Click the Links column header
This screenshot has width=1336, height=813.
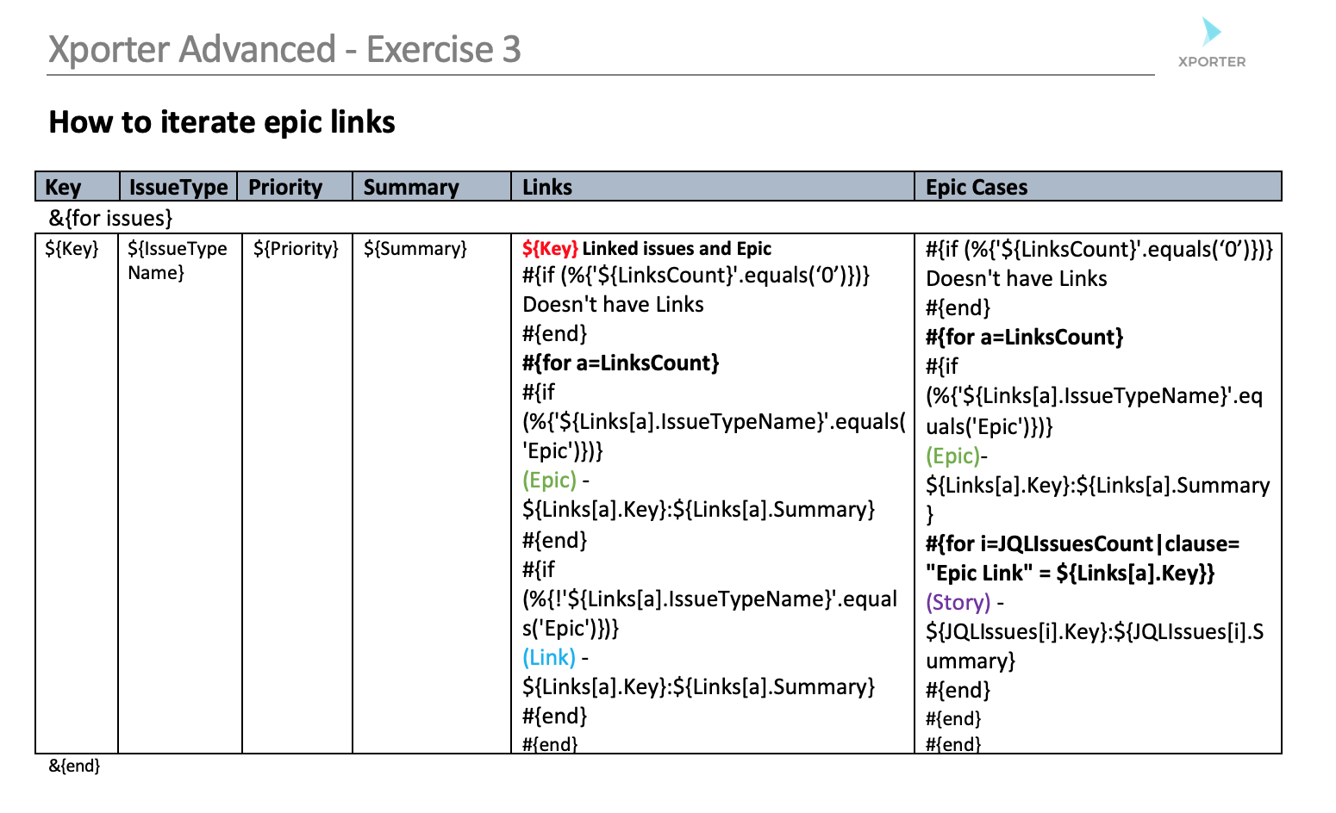click(x=547, y=188)
